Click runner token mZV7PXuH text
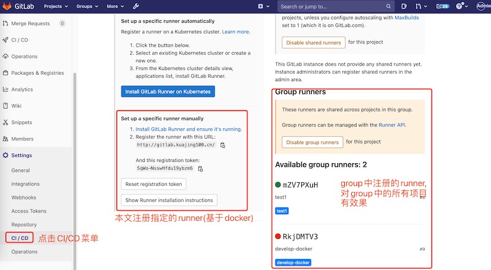The height and width of the screenshot is (270, 491). [x=300, y=185]
